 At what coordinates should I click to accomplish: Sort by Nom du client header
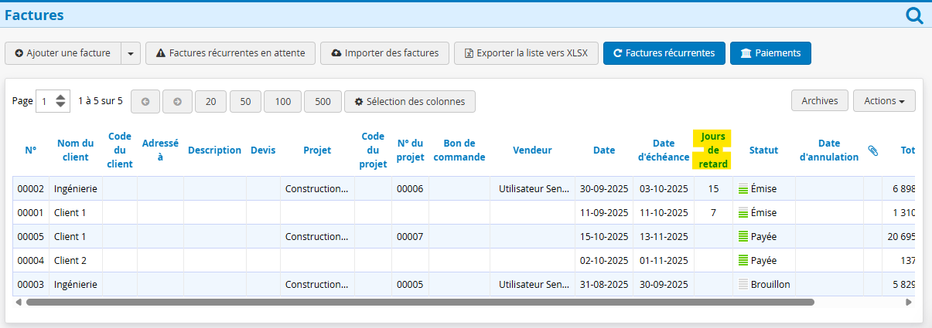76,150
